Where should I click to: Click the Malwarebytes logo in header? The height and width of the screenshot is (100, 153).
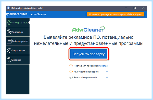(17, 14)
